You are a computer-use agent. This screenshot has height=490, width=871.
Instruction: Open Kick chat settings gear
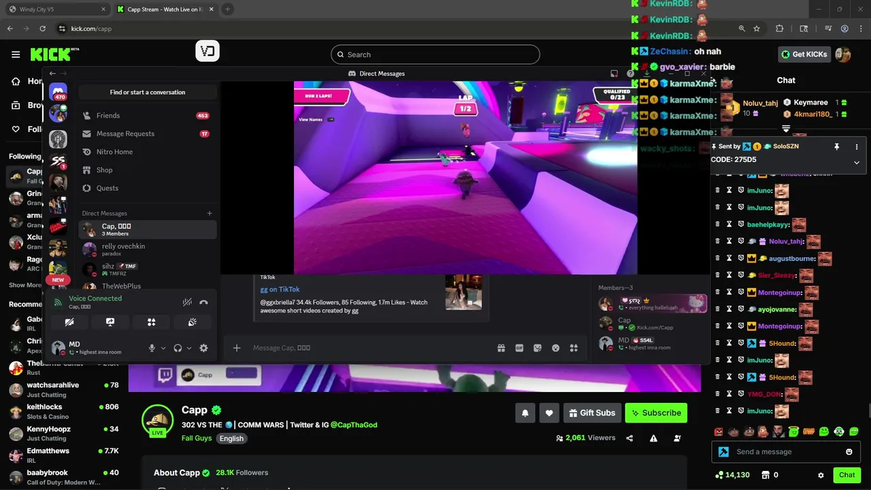coord(821,475)
